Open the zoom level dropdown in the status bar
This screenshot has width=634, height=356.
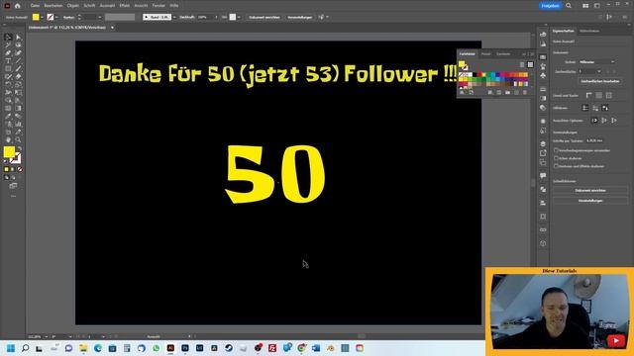click(x=47, y=336)
